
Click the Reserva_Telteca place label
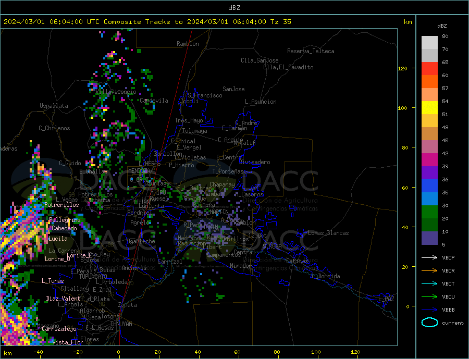tap(311, 51)
